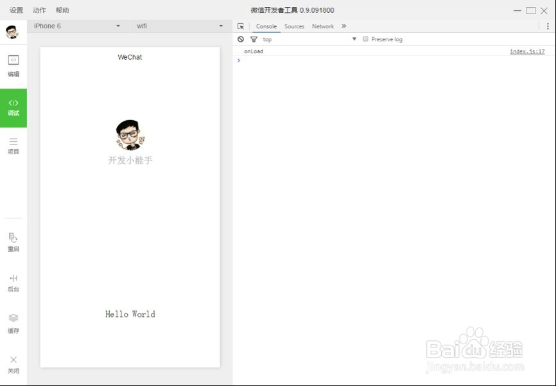The height and width of the screenshot is (386, 556).
Task: Open the wifi network type dropdown
Action: click(x=180, y=26)
